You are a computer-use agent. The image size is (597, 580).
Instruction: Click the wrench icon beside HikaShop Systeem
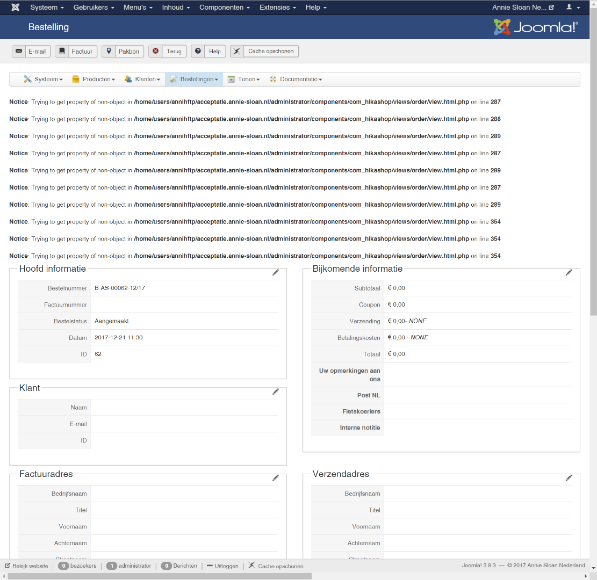coord(27,79)
